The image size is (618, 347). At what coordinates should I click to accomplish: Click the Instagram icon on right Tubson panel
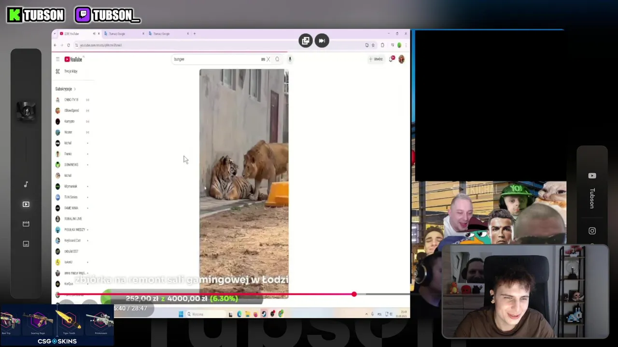[x=592, y=231]
